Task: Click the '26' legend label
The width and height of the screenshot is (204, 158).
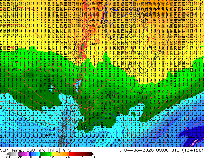Action: (x=68, y=157)
